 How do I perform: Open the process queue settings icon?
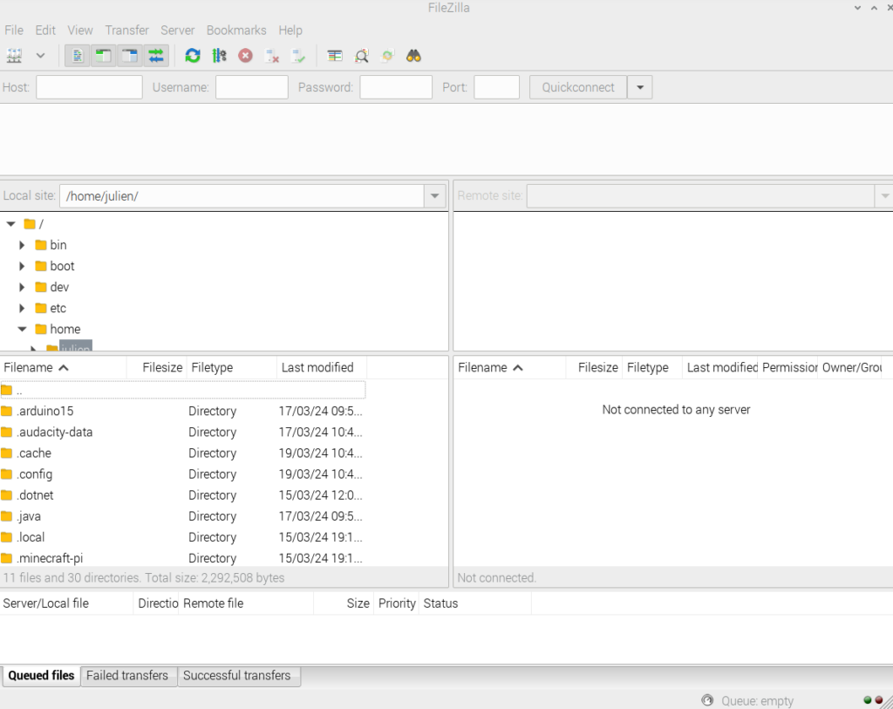[219, 56]
